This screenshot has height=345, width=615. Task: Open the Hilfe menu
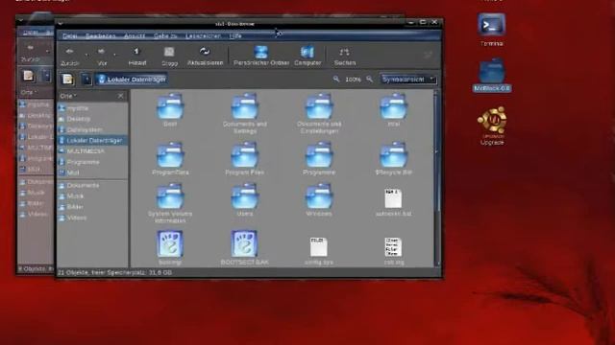tap(235, 35)
